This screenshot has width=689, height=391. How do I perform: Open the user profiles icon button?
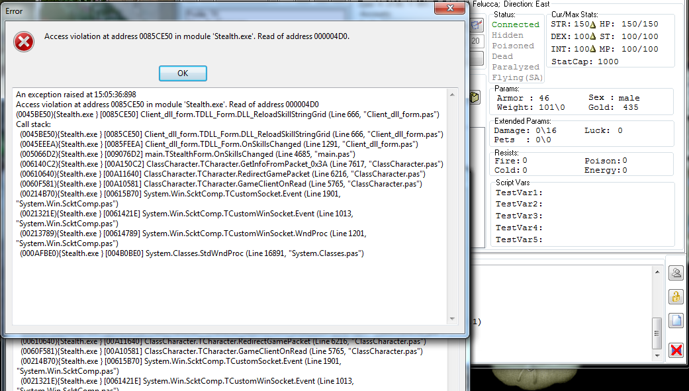tap(676, 273)
